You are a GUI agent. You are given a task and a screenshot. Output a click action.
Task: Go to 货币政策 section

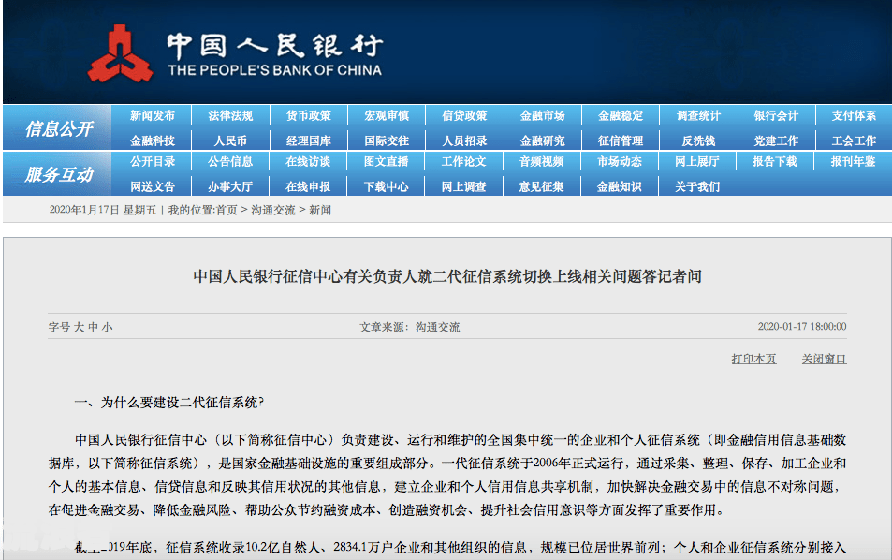pos(308,115)
